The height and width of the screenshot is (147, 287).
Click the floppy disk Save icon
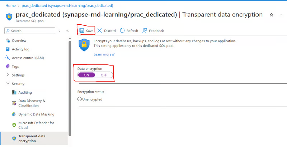[x=82, y=31]
